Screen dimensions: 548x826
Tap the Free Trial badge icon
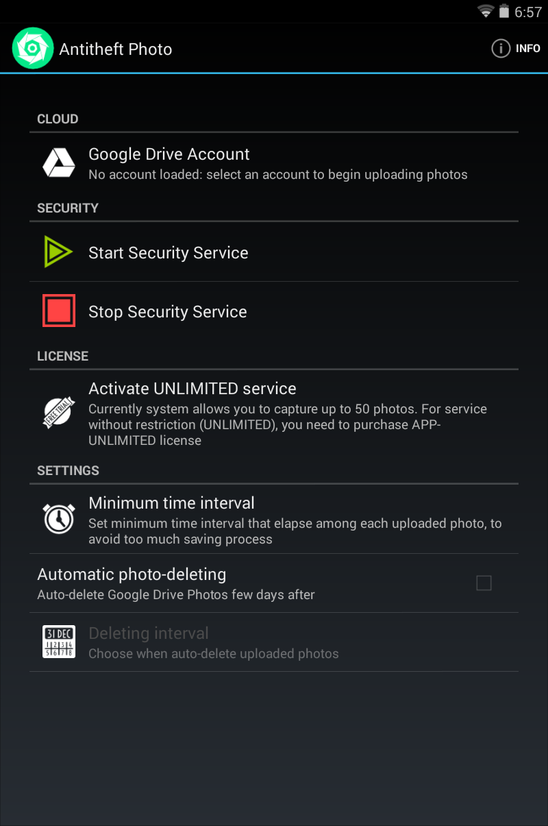pyautogui.click(x=59, y=413)
